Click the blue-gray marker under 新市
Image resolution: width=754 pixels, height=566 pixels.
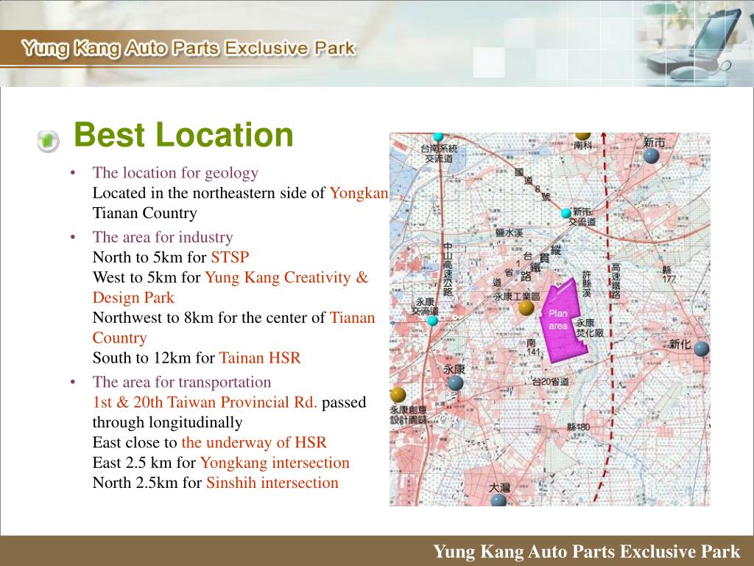(651, 156)
